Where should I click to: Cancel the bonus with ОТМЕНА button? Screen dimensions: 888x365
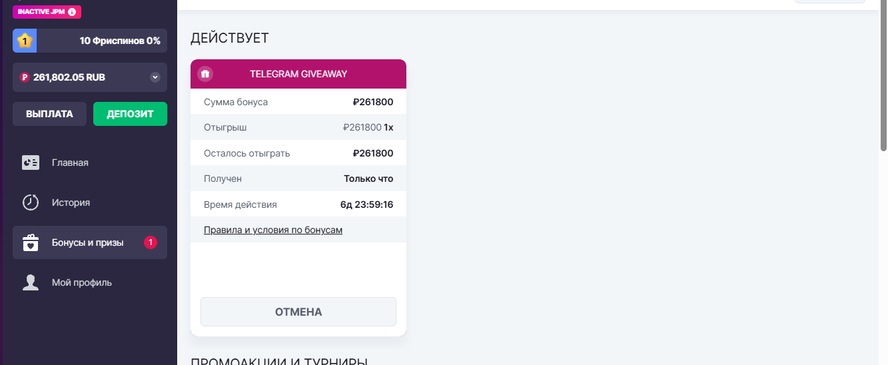click(x=298, y=312)
